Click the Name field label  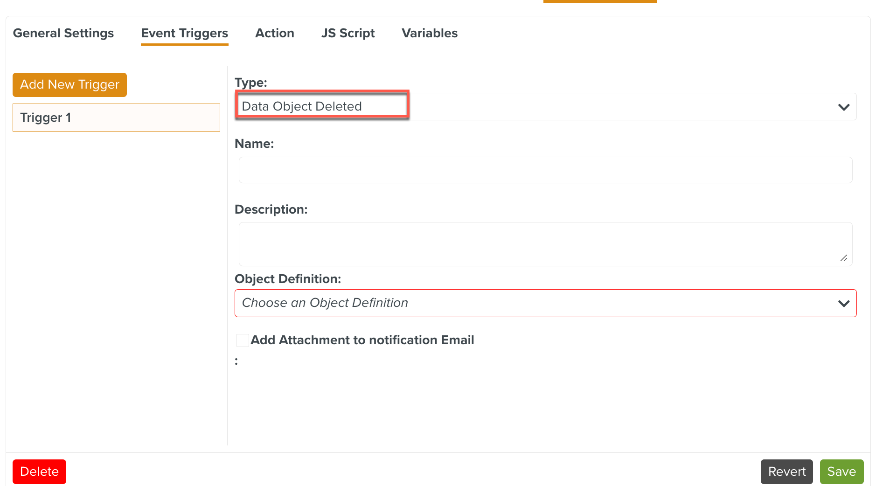tap(254, 144)
